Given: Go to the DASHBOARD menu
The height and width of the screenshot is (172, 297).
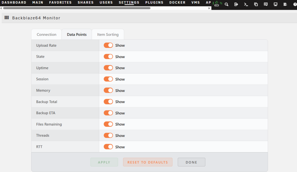Looking at the screenshot, I should (14, 2).
